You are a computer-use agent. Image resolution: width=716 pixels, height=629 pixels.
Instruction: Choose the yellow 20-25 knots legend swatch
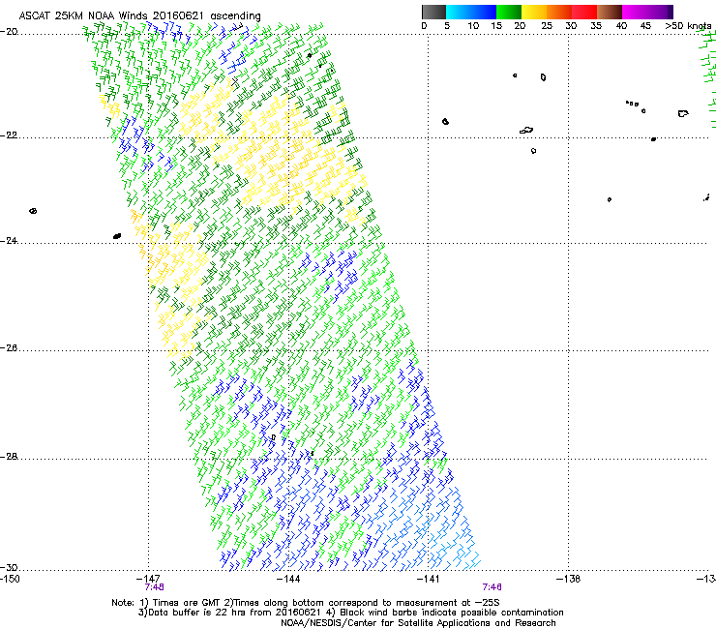pyautogui.click(x=534, y=12)
